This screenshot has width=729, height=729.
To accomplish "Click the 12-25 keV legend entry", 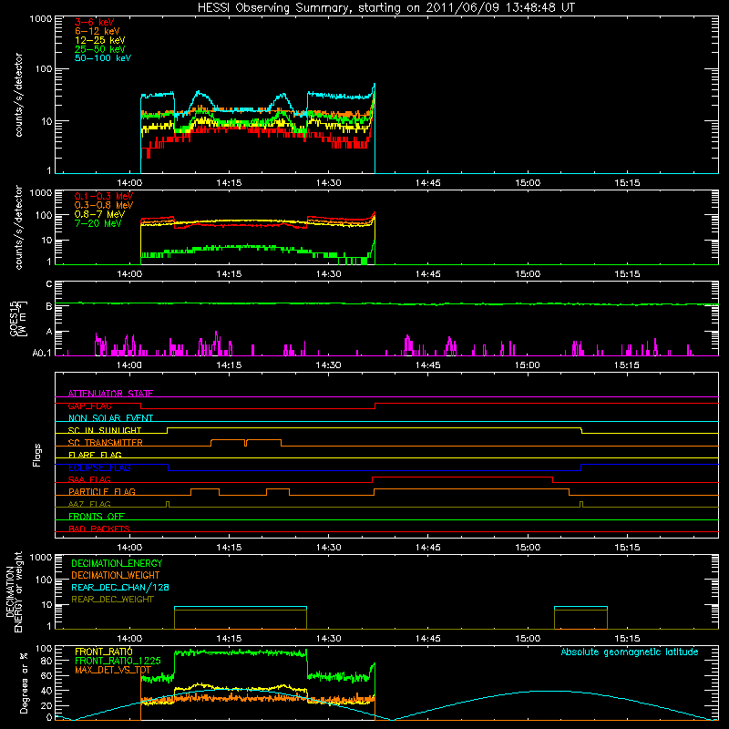I will tap(100, 40).
